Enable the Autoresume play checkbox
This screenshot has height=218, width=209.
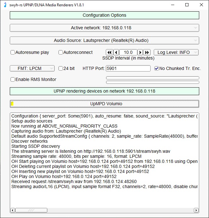tap(13, 53)
